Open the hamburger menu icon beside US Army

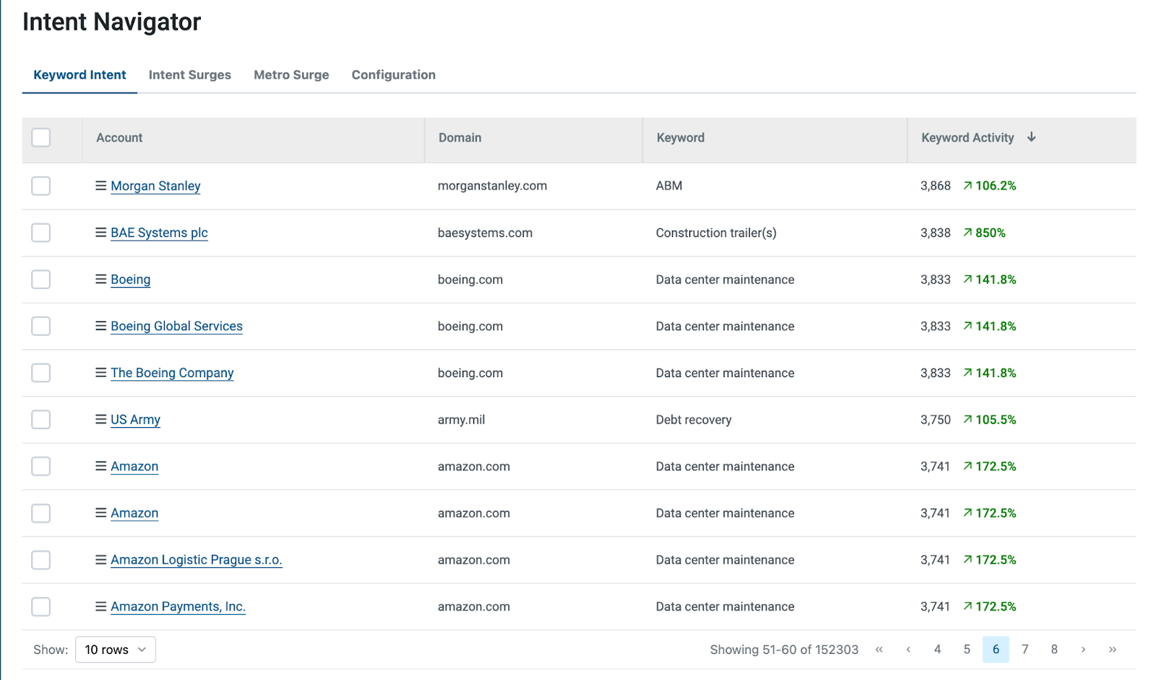tap(101, 419)
